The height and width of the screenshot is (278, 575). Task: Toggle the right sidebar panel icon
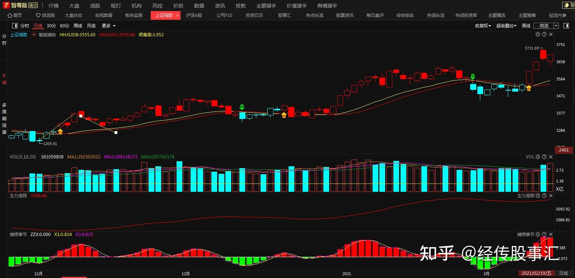566,26
